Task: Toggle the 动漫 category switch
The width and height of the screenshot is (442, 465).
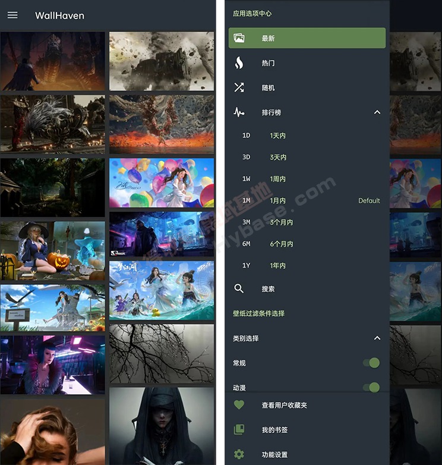Action: 371,387
